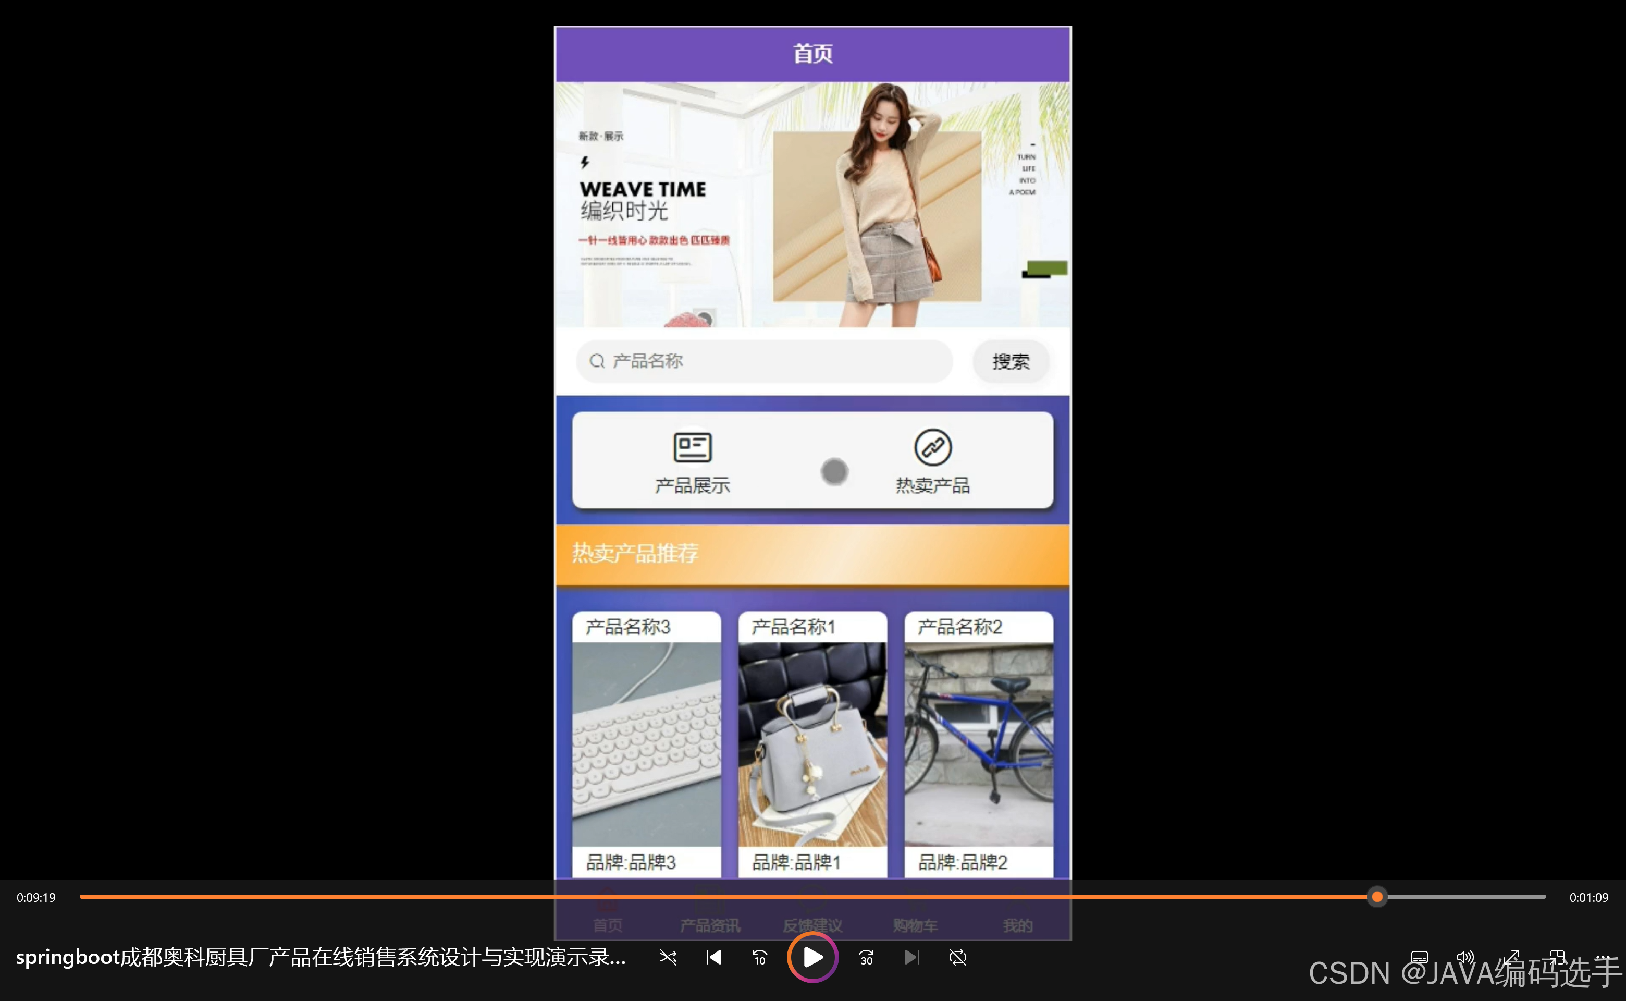Click the 热卖产品 label
This screenshot has width=1626, height=1001.
point(933,485)
